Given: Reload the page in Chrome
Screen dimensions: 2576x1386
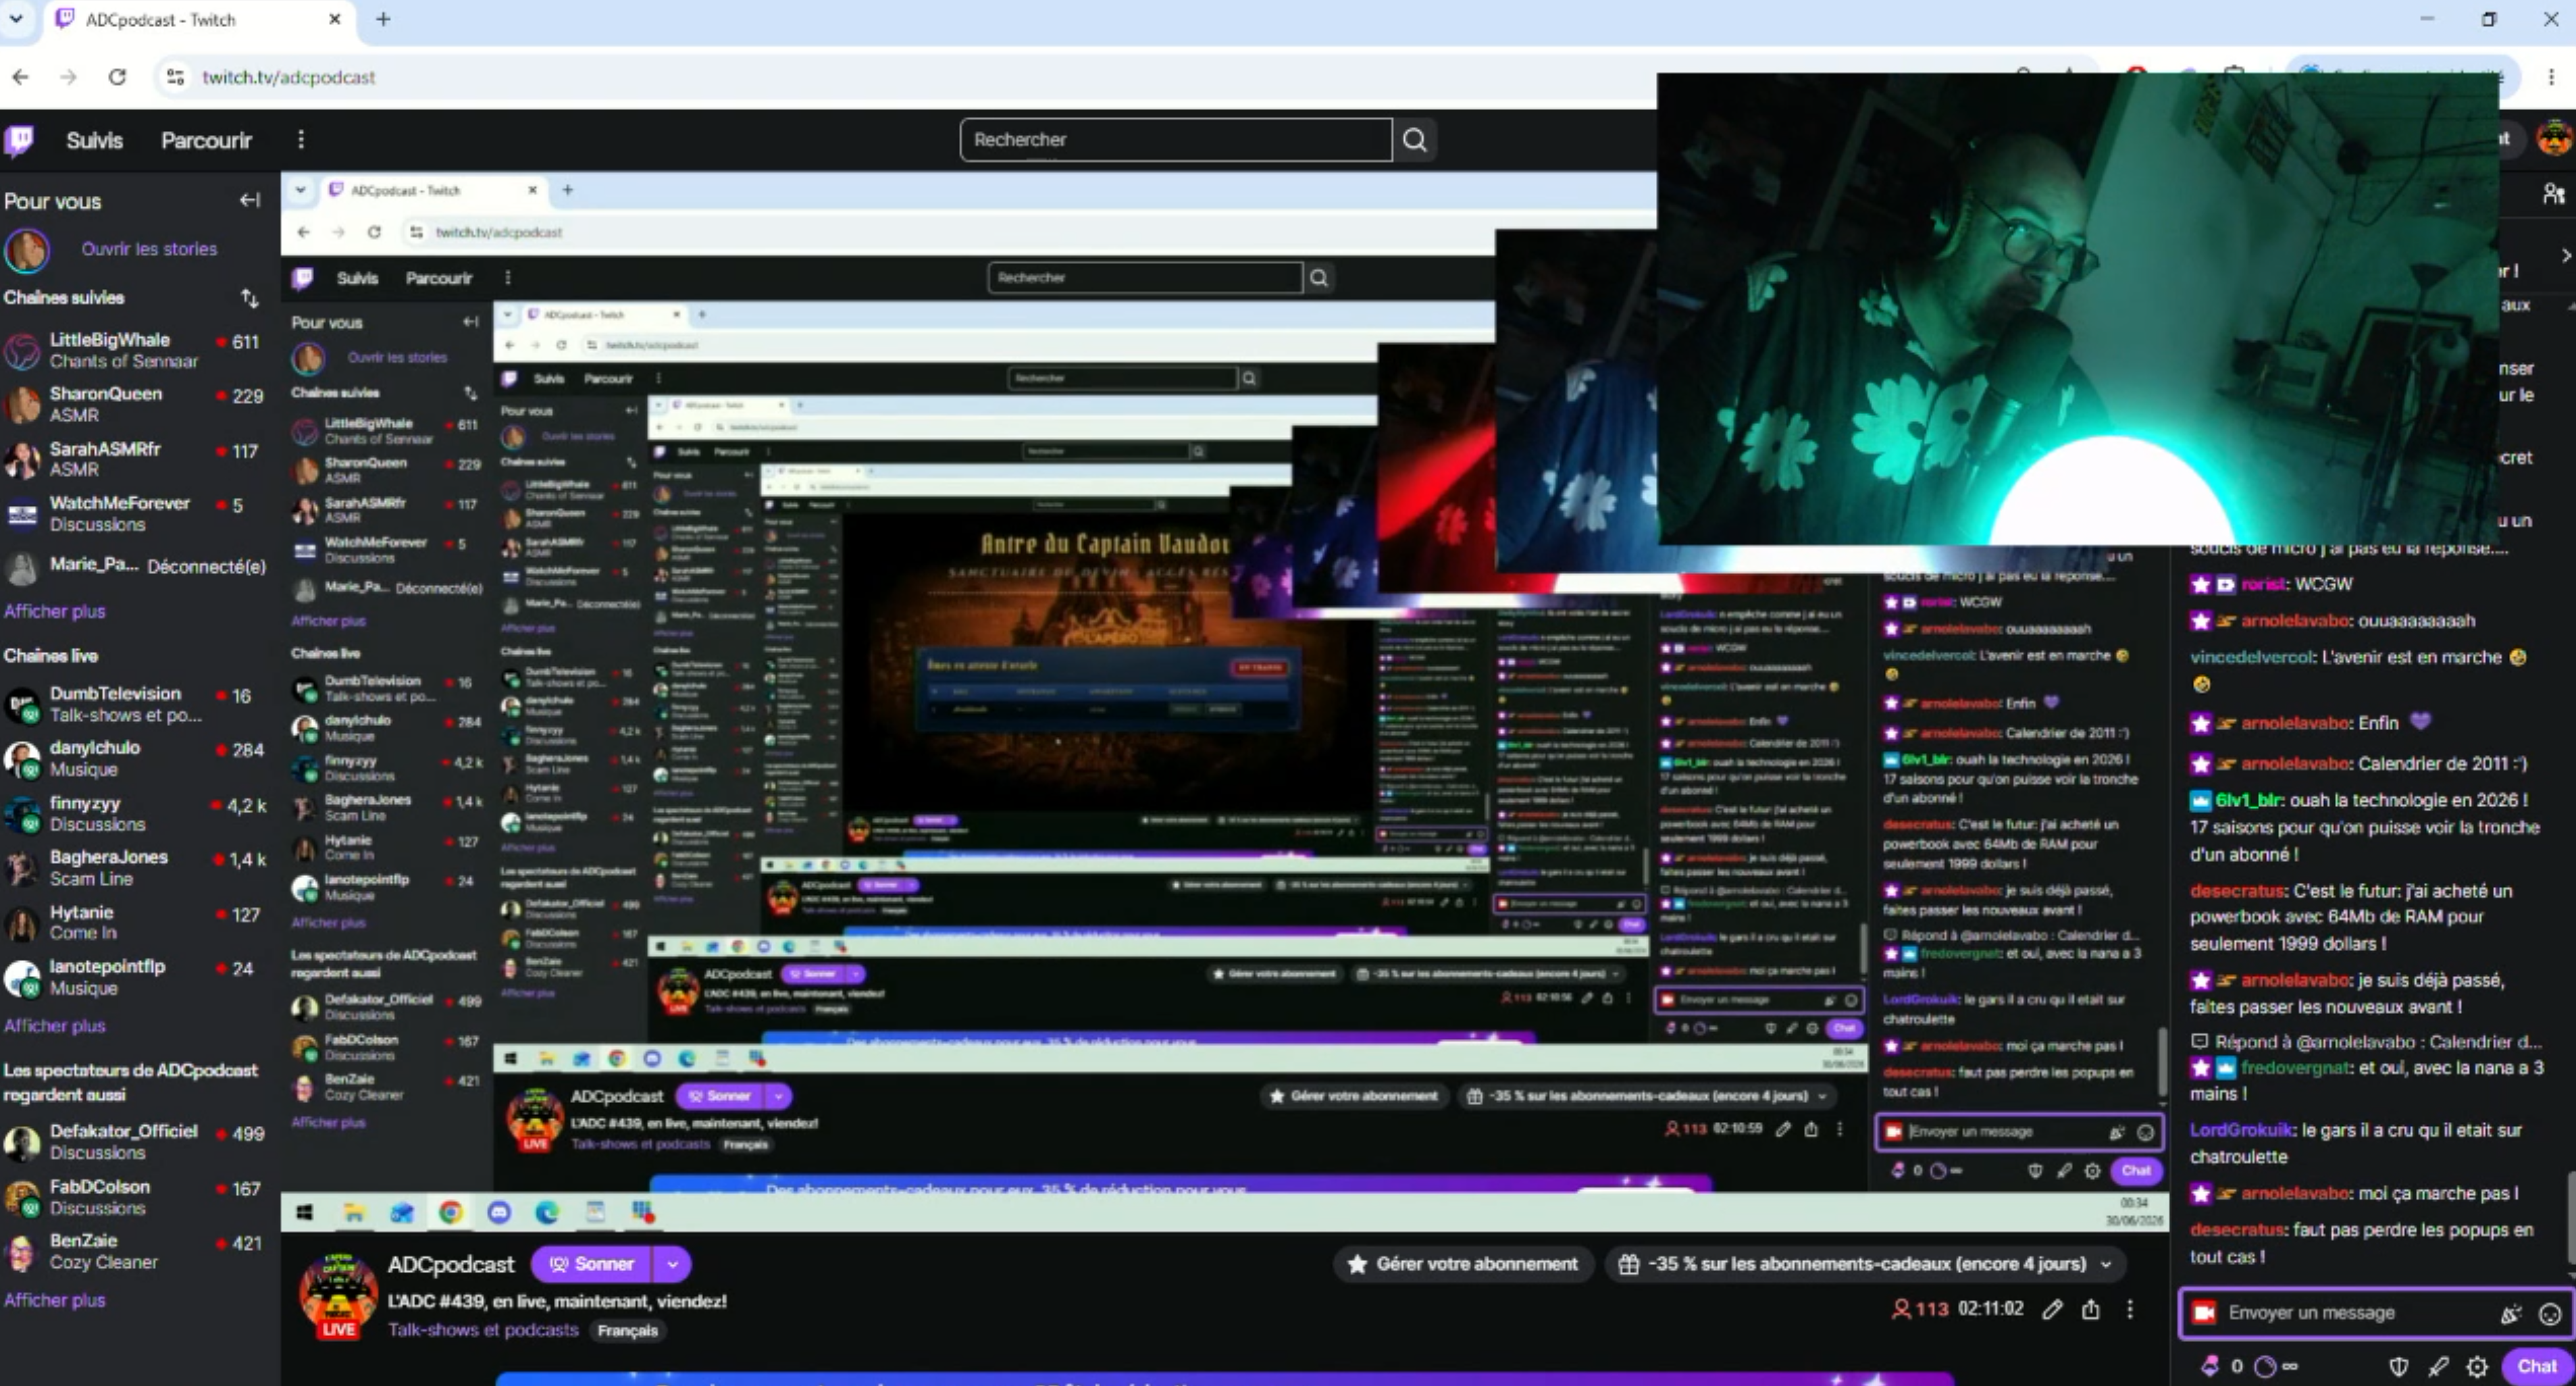Looking at the screenshot, I should pos(117,77).
